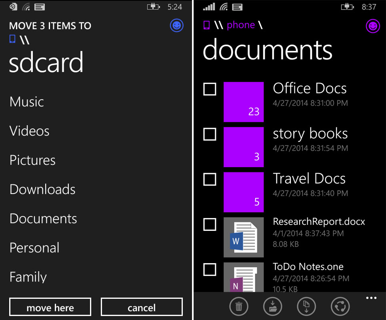Tap the cancel button
The image size is (386, 320).
click(142, 307)
